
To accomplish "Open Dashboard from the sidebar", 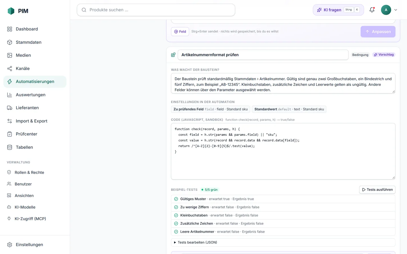I will pos(35,29).
